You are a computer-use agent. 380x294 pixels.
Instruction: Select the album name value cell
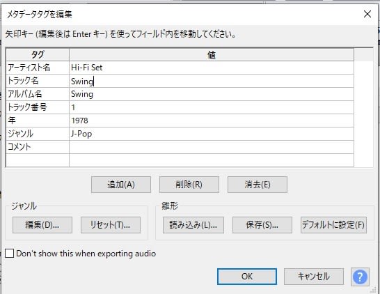point(212,94)
